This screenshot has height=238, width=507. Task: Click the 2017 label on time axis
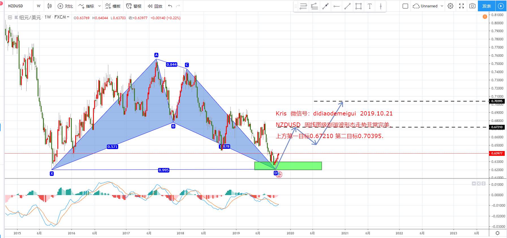126,233
